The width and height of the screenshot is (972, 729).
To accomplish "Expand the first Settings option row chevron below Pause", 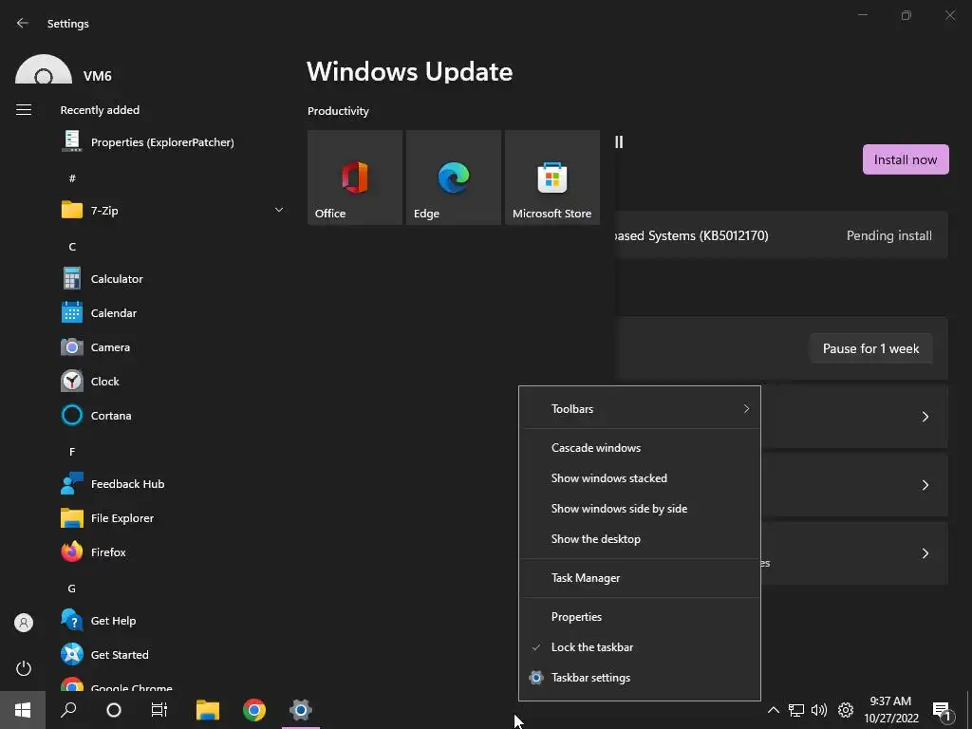I will (x=925, y=417).
